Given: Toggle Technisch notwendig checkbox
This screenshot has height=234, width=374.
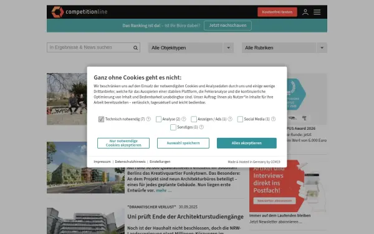Looking at the screenshot, I should pyautogui.click(x=101, y=119).
